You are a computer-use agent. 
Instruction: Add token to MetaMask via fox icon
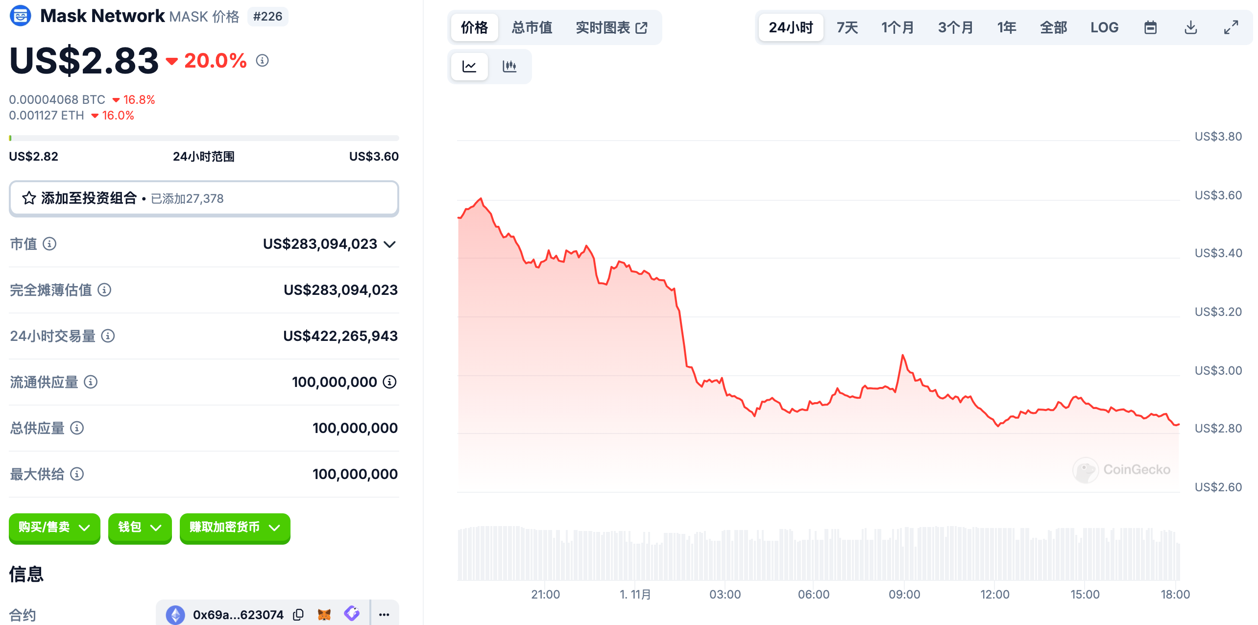(x=324, y=615)
